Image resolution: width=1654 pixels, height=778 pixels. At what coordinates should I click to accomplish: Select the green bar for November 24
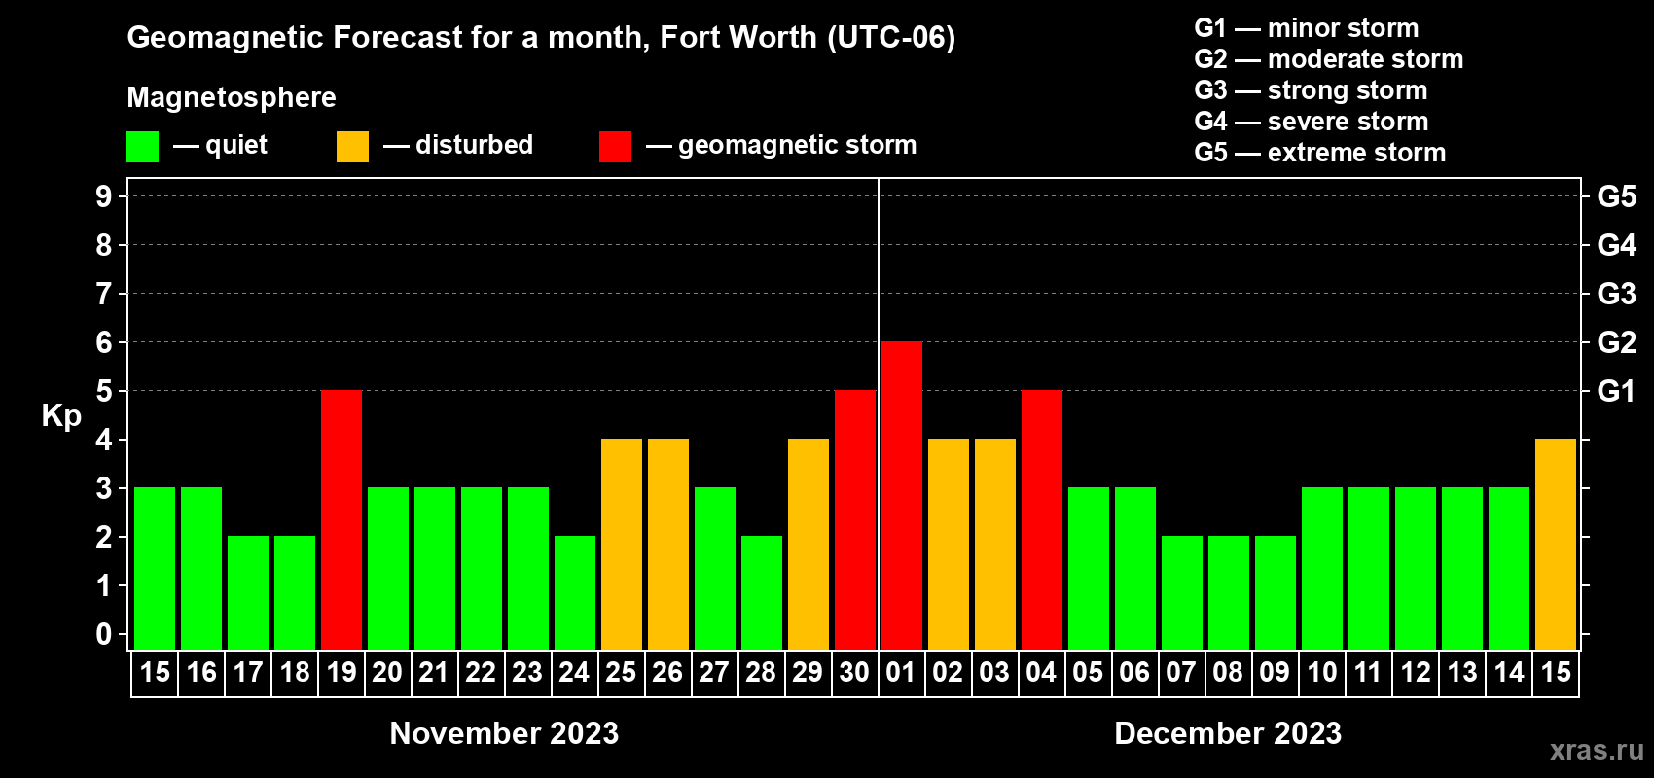pyautogui.click(x=575, y=593)
